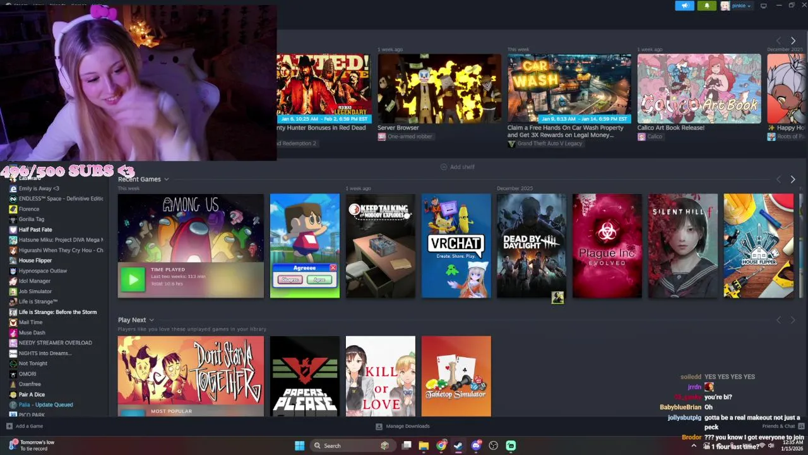
Task: Open Server Browser news card image
Action: (x=439, y=88)
